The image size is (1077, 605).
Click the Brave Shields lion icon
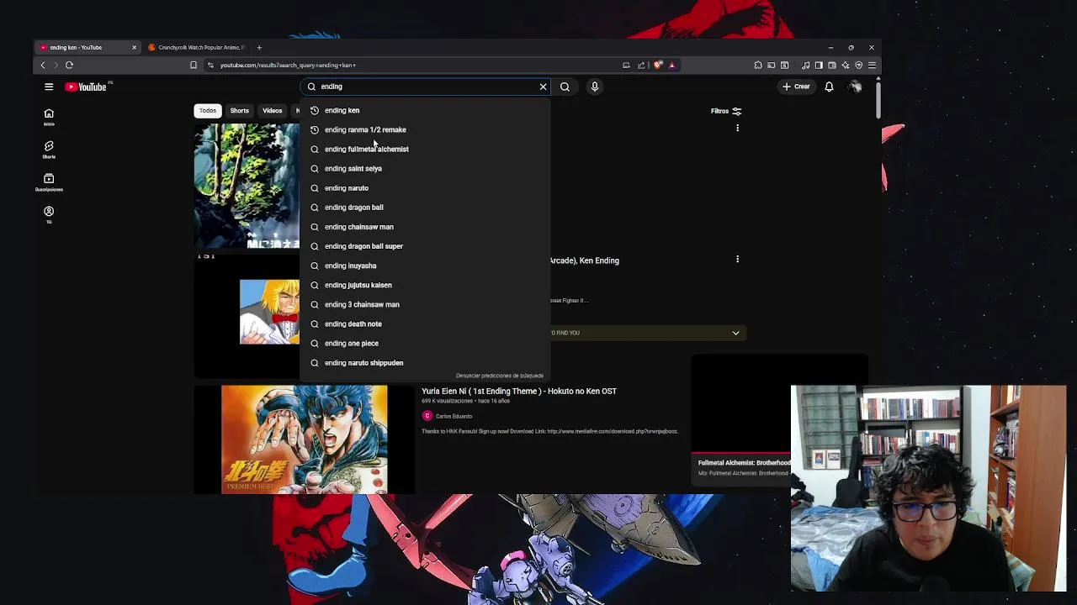click(x=658, y=65)
